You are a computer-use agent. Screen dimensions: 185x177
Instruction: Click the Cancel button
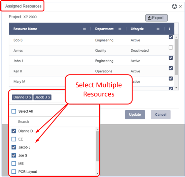point(161,115)
